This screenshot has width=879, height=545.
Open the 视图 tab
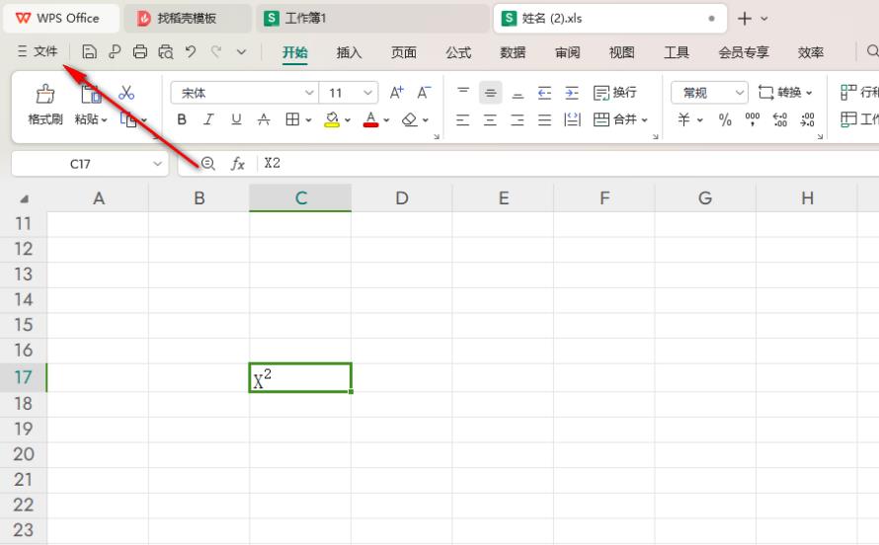(x=621, y=52)
